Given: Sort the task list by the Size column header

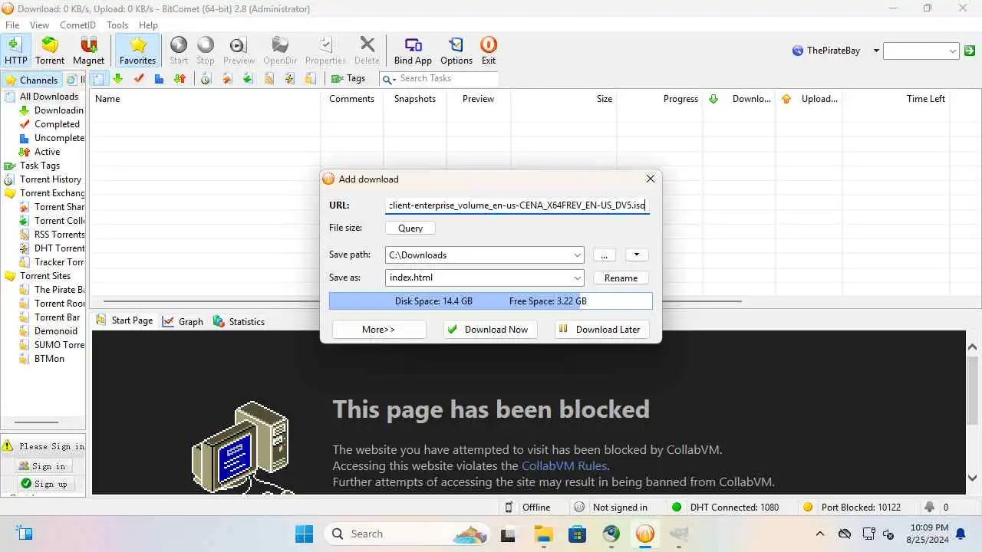Looking at the screenshot, I should (563, 99).
